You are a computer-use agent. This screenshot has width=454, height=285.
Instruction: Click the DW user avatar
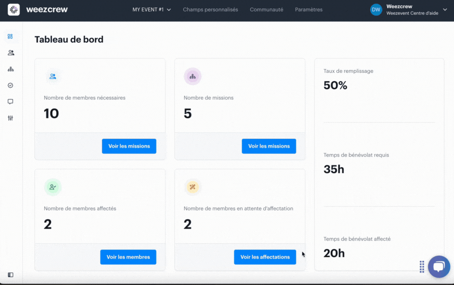376,10
